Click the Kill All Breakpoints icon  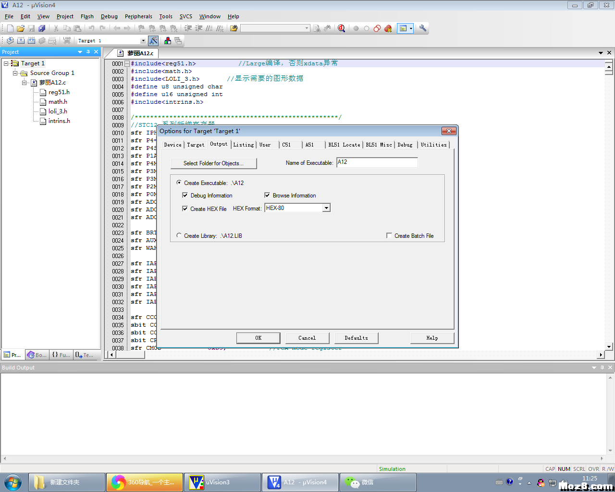[388, 28]
